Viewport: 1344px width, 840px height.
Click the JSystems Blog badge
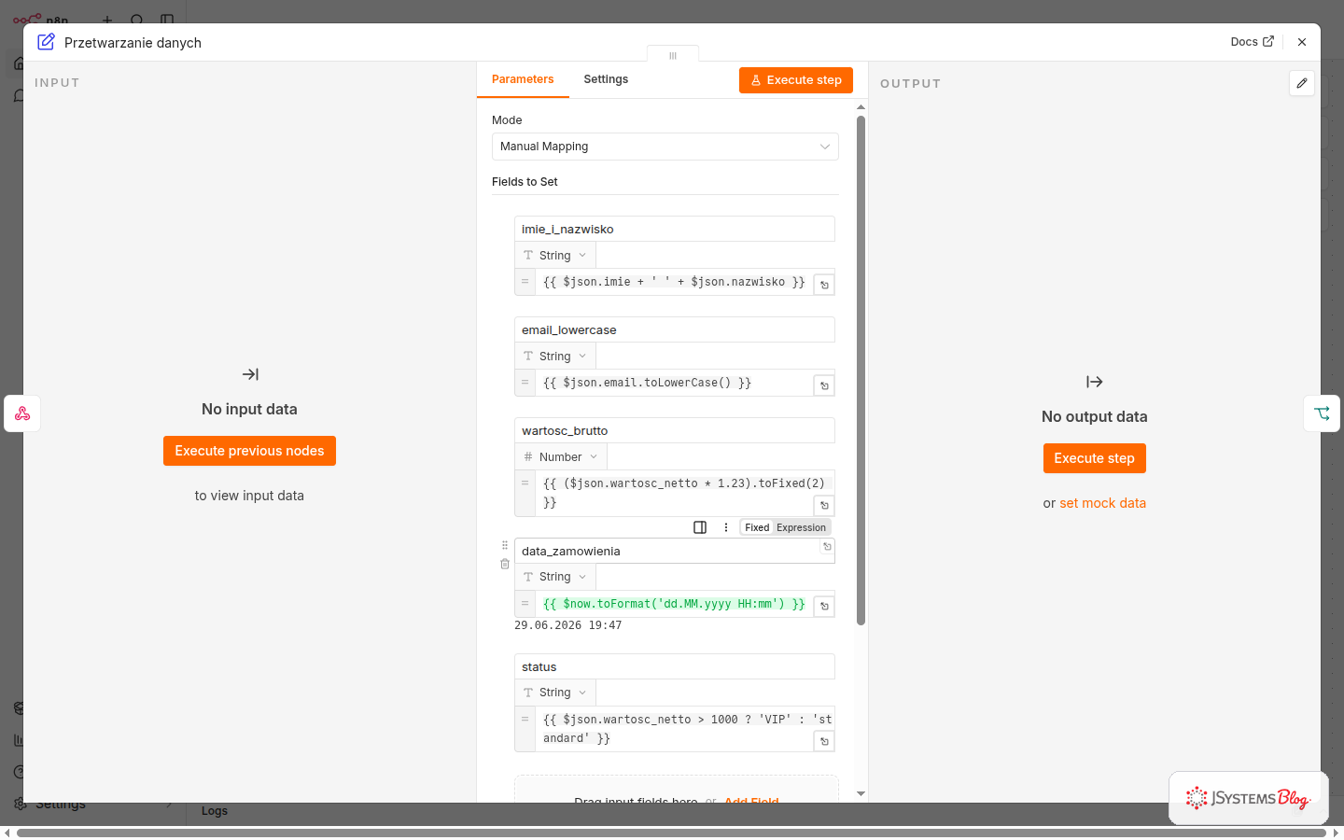pos(1249,798)
